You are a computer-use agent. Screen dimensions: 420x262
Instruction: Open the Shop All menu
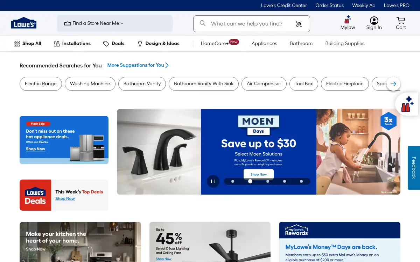28,44
